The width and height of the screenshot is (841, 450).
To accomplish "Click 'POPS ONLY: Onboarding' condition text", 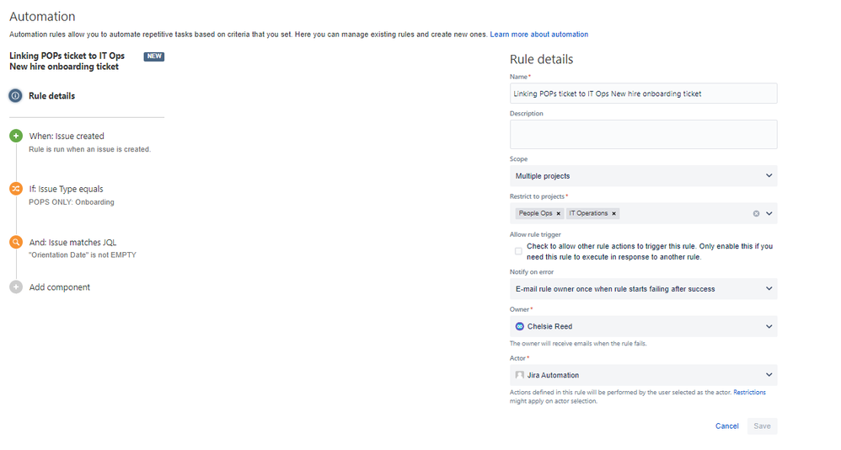I will point(72,202).
